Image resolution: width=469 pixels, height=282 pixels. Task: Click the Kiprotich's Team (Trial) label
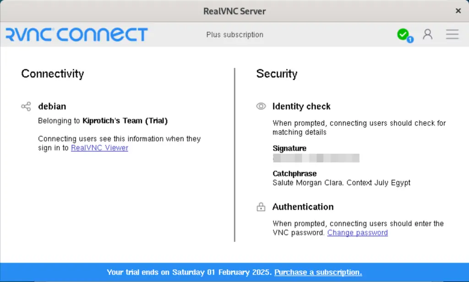pyautogui.click(x=125, y=120)
